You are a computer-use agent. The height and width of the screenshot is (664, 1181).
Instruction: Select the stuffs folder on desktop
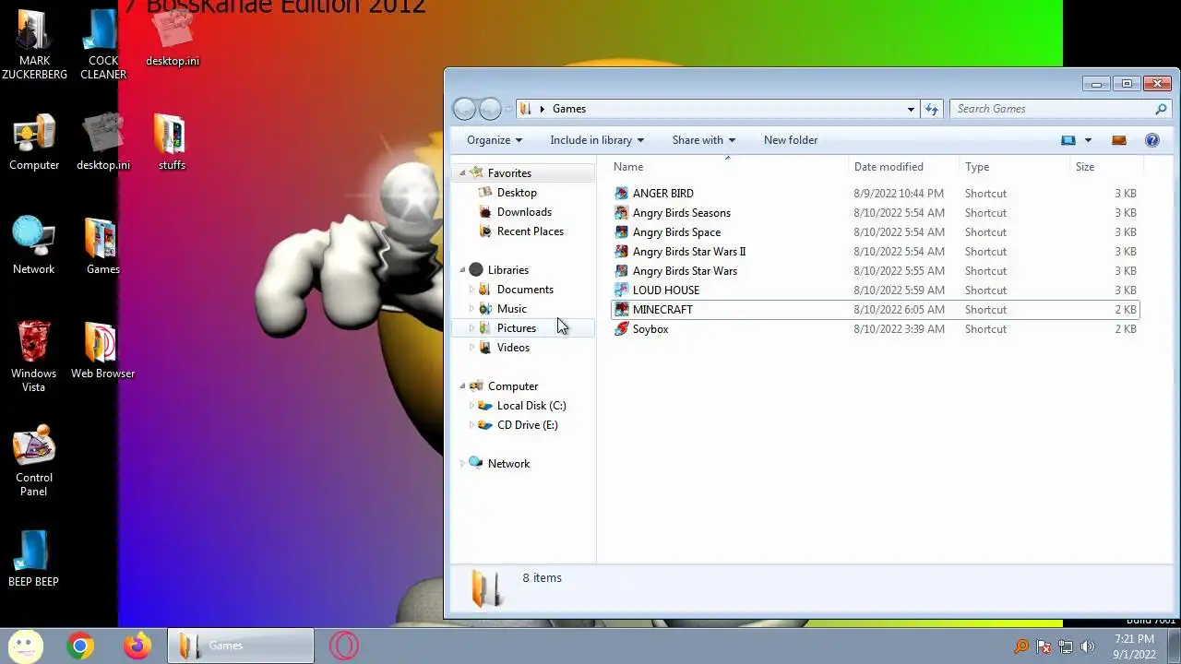tap(172, 143)
